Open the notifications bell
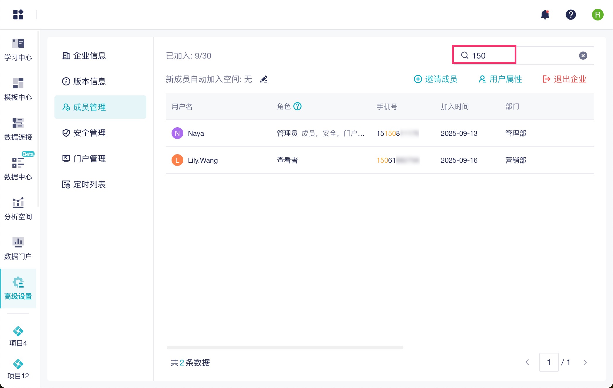This screenshot has width=613, height=388. pyautogui.click(x=545, y=14)
